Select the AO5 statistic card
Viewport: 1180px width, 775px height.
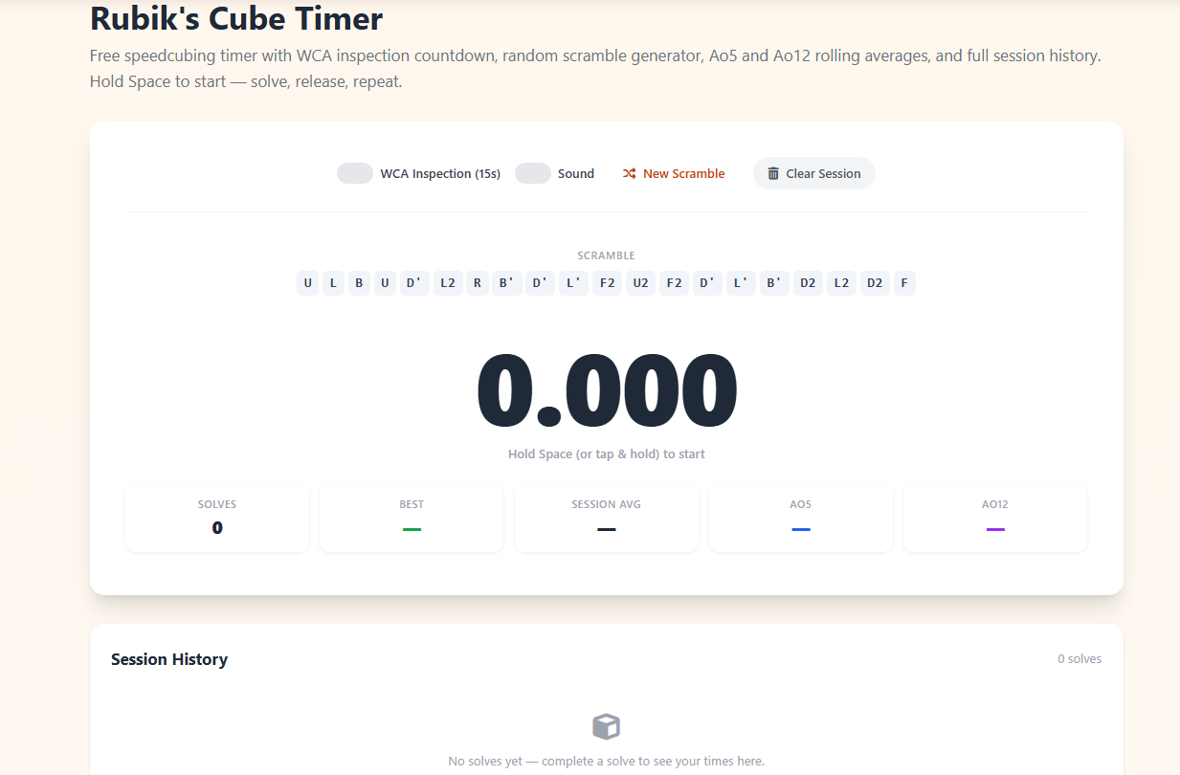coord(800,518)
